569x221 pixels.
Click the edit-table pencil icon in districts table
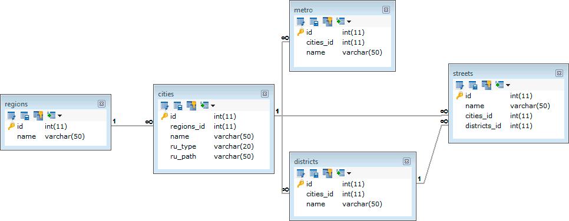point(301,173)
